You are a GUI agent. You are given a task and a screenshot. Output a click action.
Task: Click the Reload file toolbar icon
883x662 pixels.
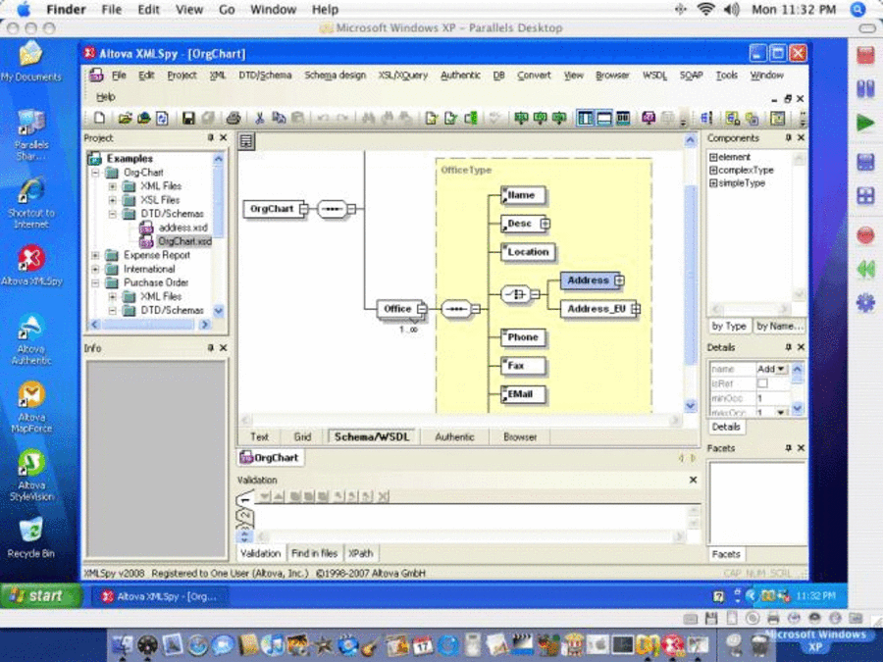[162, 118]
